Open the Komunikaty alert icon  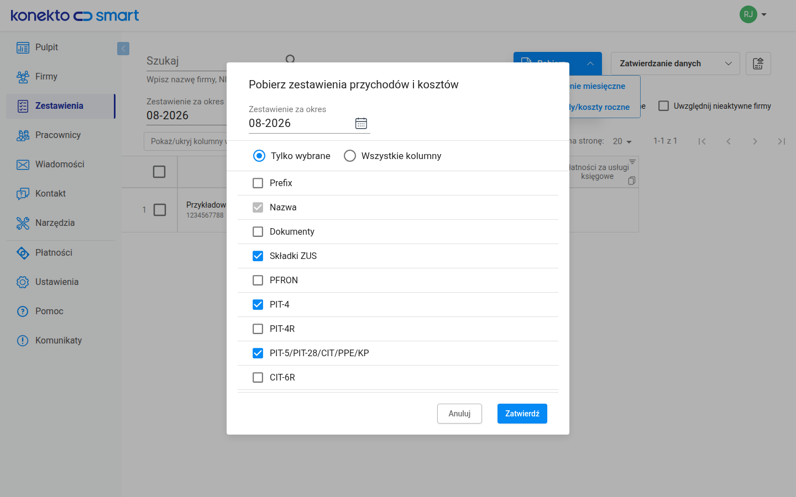23,341
